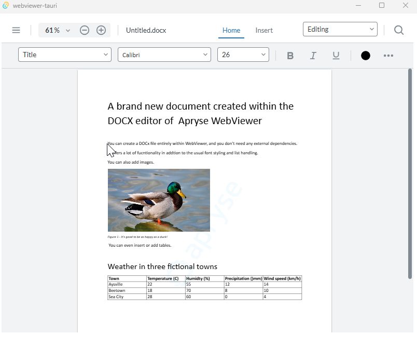
Task: Click the Untitled.docx file name
Action: pyautogui.click(x=146, y=30)
